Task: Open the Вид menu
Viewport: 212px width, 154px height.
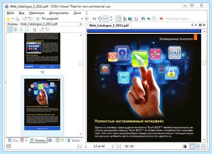Action: pyautogui.click(x=22, y=13)
